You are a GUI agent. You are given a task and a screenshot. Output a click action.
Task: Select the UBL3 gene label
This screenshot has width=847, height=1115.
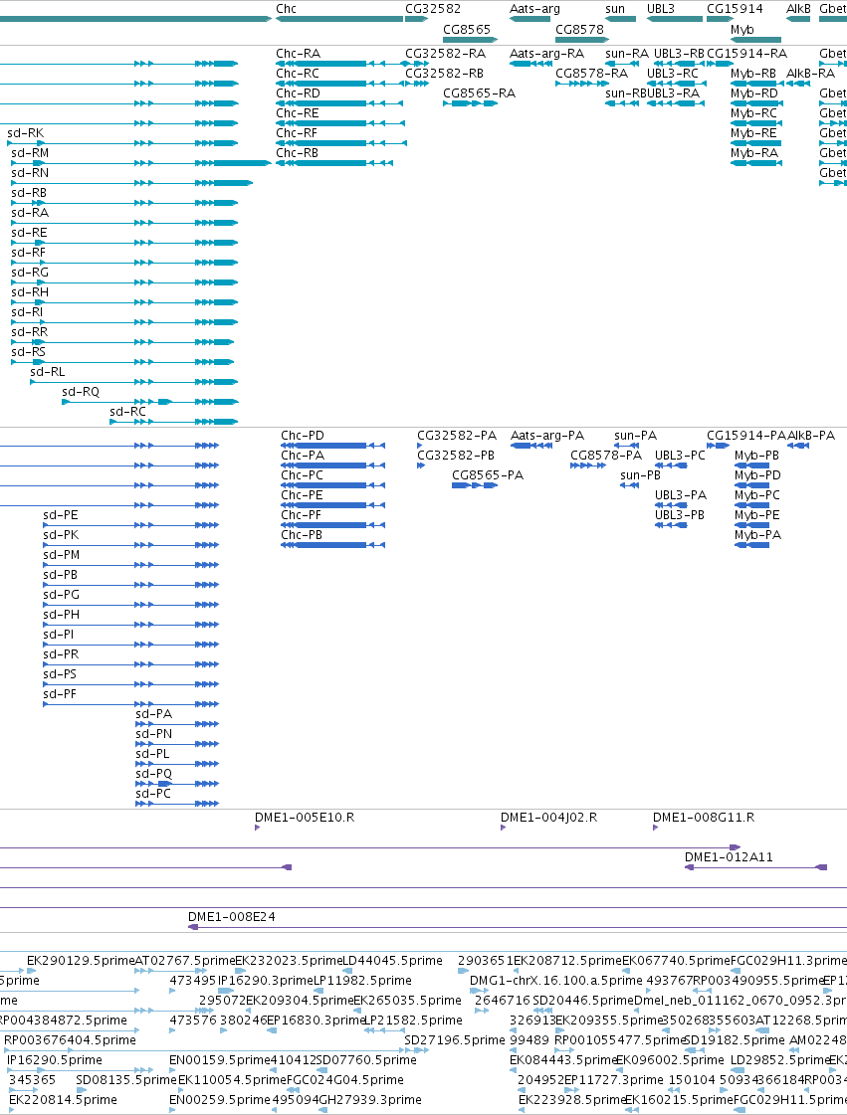click(x=661, y=9)
